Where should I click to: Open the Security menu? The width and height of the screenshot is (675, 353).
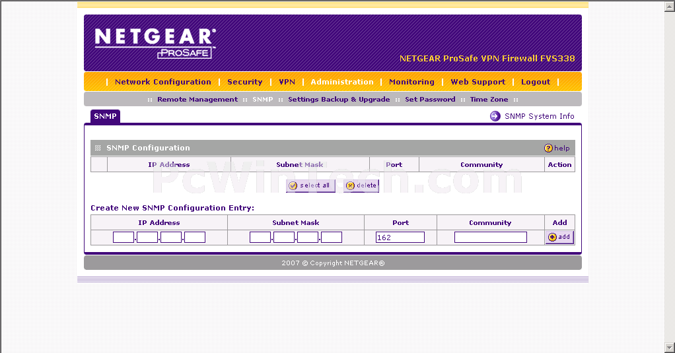pyautogui.click(x=244, y=82)
